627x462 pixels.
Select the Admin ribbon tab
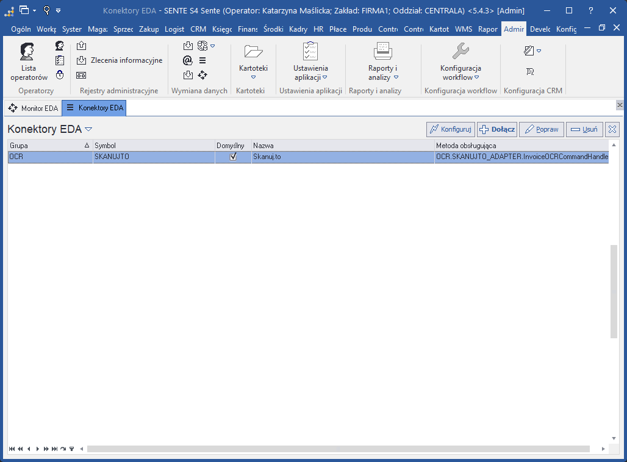click(514, 29)
